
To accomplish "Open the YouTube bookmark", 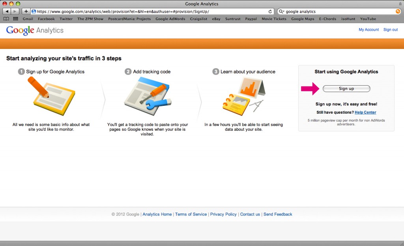I will click(368, 19).
